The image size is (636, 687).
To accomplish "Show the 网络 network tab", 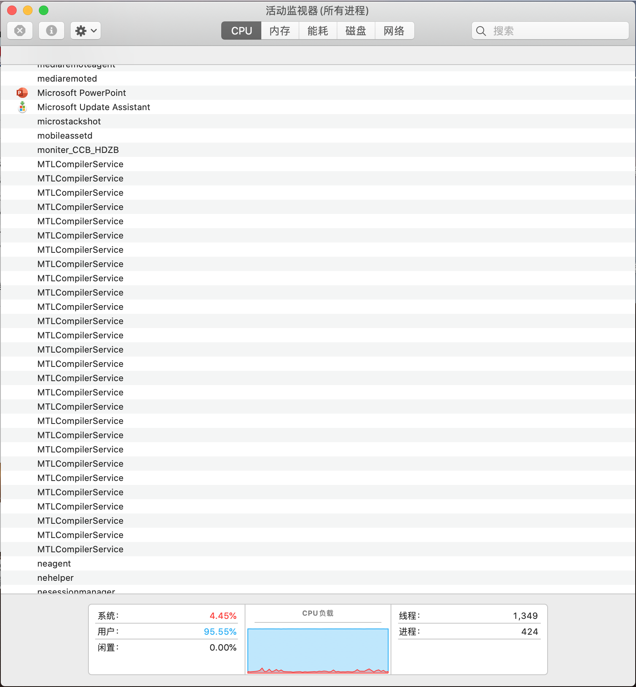I will (394, 31).
